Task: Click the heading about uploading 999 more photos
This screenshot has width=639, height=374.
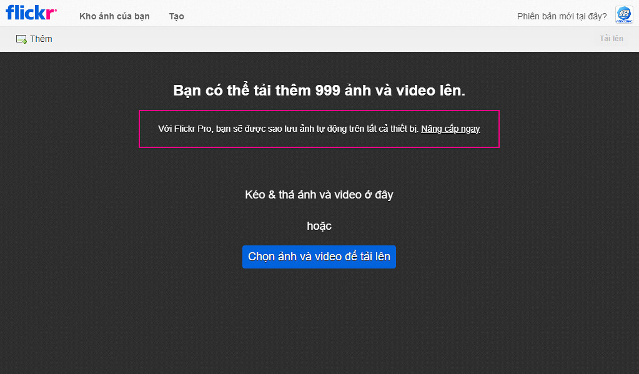Action: click(x=319, y=91)
